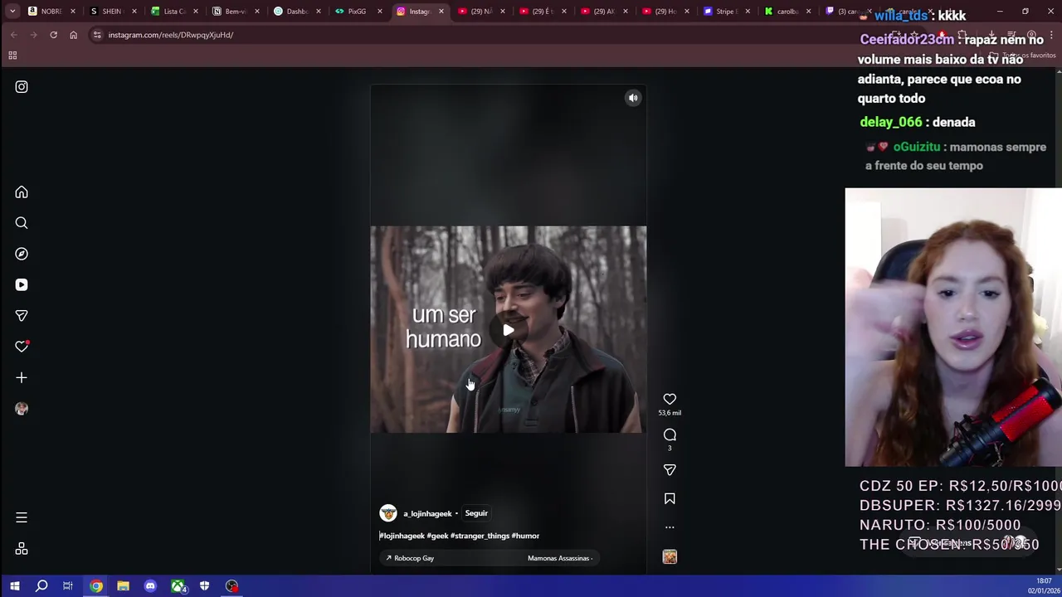Screen dimensions: 1062x597
Task: Click the address bar URL
Action: tap(170, 35)
